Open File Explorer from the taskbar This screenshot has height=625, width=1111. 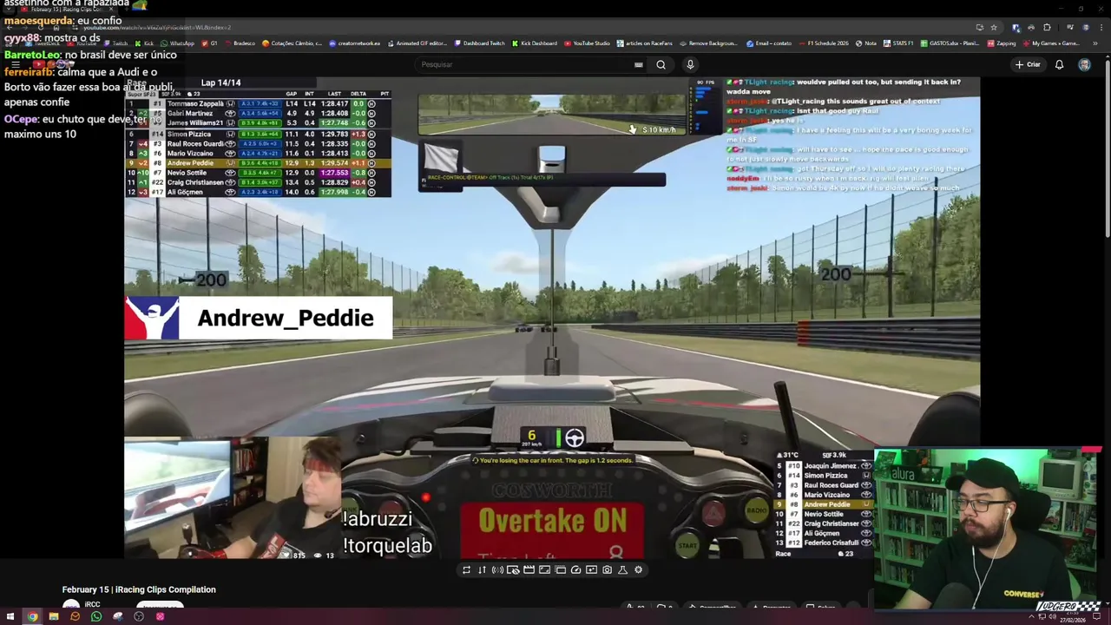(x=54, y=616)
